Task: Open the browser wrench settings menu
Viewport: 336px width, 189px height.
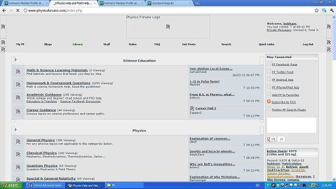Action: point(332,10)
